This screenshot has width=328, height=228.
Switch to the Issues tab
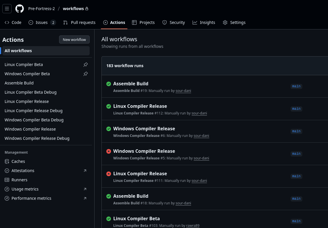[42, 22]
